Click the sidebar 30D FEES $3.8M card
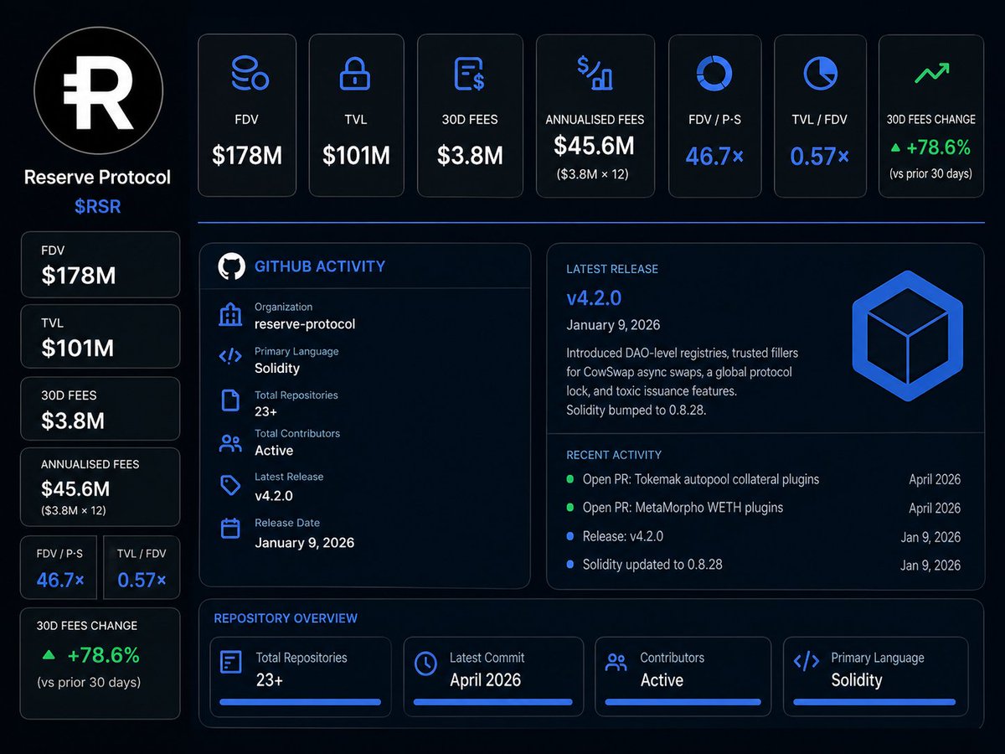Image resolution: width=1005 pixels, height=754 pixels. coord(100,409)
